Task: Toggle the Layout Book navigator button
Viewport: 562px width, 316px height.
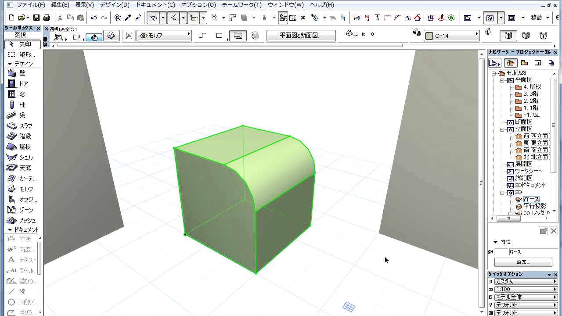Action: click(538, 63)
